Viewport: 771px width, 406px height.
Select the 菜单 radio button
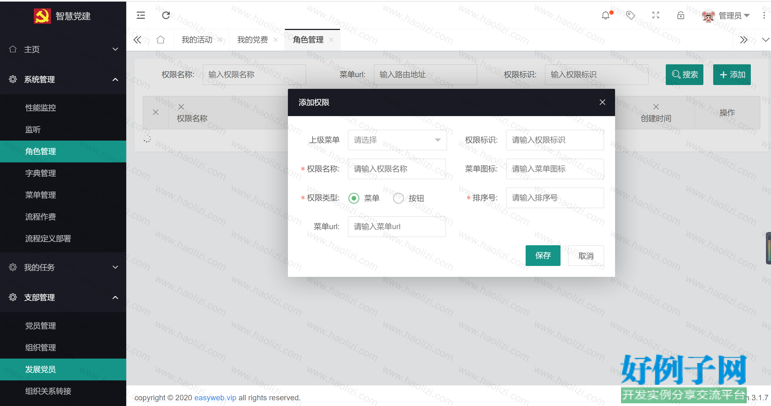[x=354, y=198]
